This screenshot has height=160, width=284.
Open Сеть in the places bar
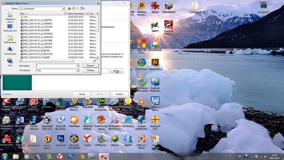(x=10, y=62)
